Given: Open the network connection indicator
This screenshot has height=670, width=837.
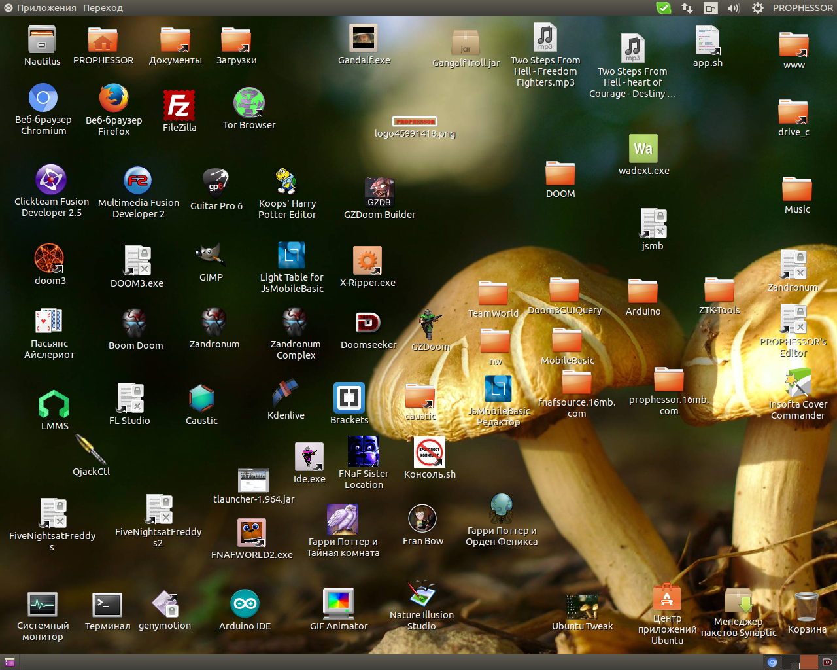Looking at the screenshot, I should (x=687, y=8).
